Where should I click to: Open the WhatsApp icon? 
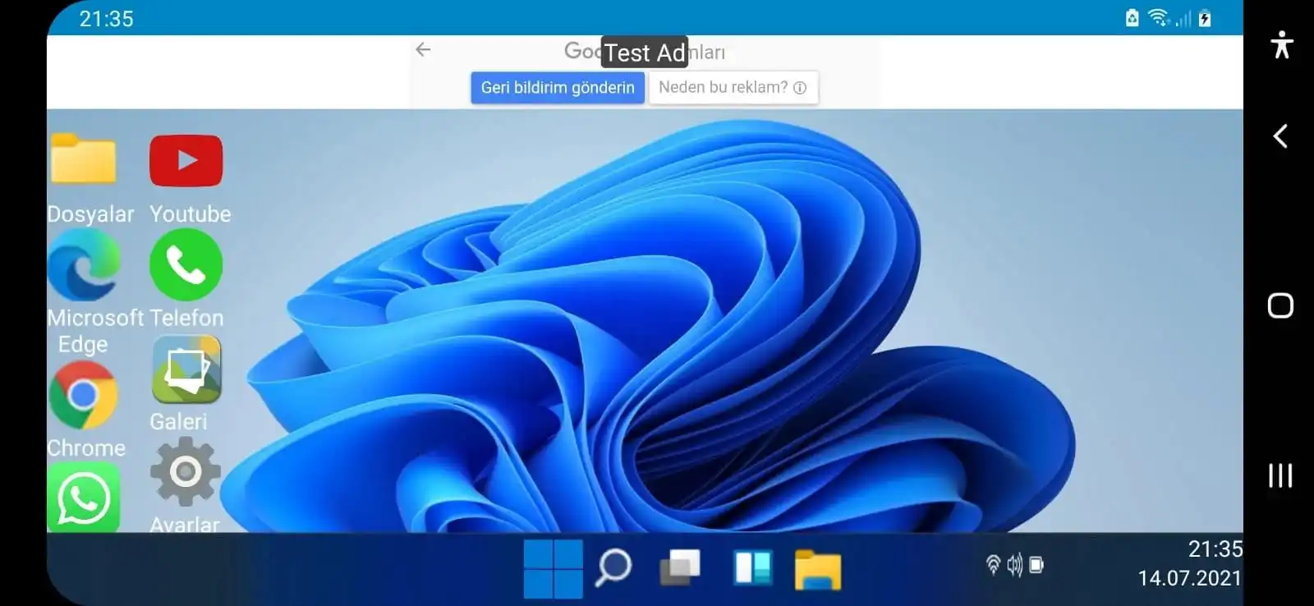(x=83, y=498)
